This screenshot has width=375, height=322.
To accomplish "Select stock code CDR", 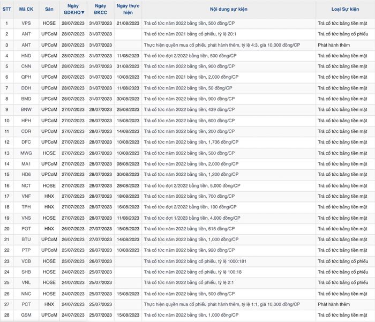I will [x=26, y=131].
